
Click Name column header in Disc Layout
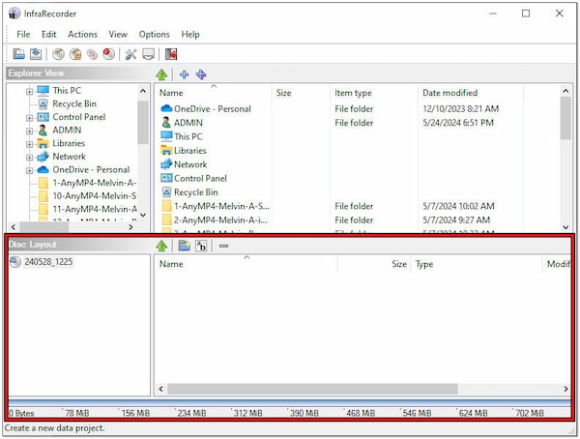[x=246, y=264]
